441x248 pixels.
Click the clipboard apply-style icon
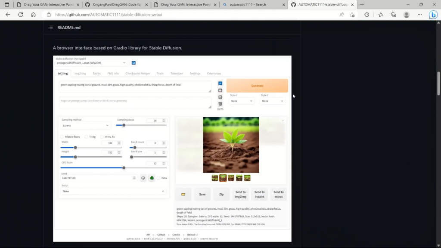pyautogui.click(x=220, y=97)
